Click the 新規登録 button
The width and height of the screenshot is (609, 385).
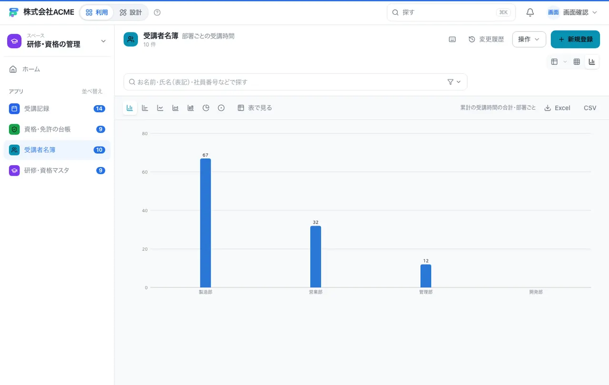575,39
